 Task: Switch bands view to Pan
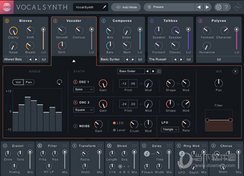coord(29,82)
